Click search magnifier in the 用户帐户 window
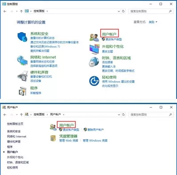This screenshot has height=175, width=177. coord(170,114)
